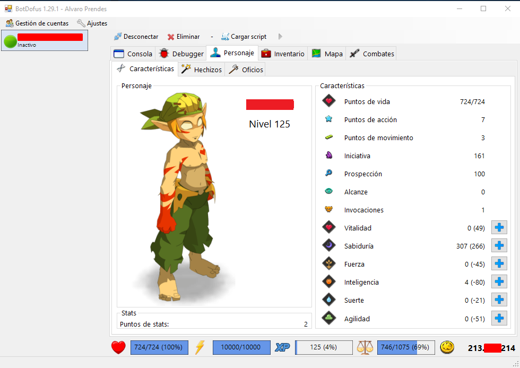Click Eliminar to remove account
This screenshot has height=368, width=520.
184,37
